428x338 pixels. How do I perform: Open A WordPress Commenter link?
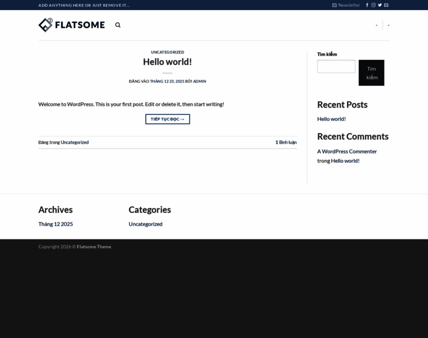(347, 152)
